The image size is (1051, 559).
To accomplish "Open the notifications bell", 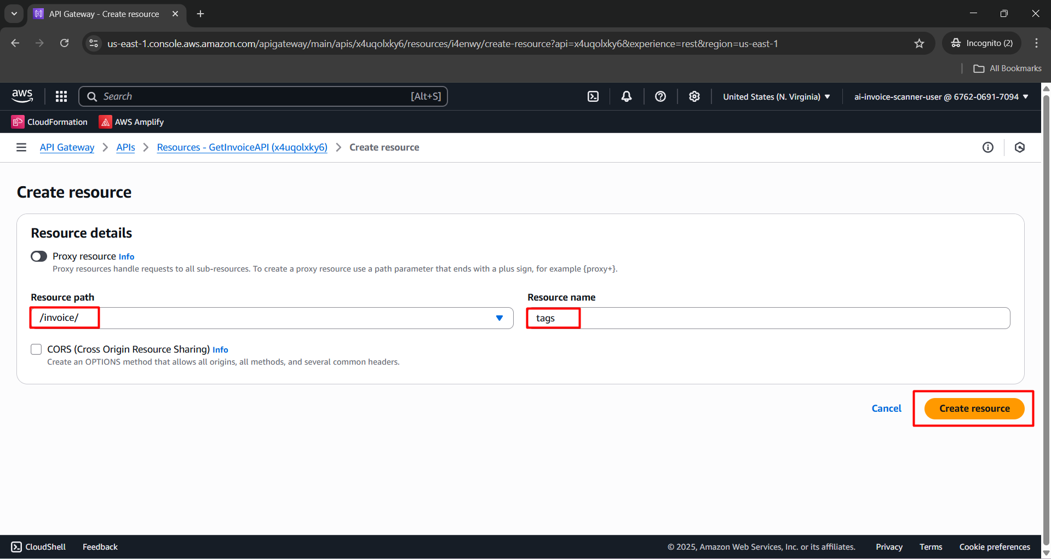I will (x=626, y=96).
